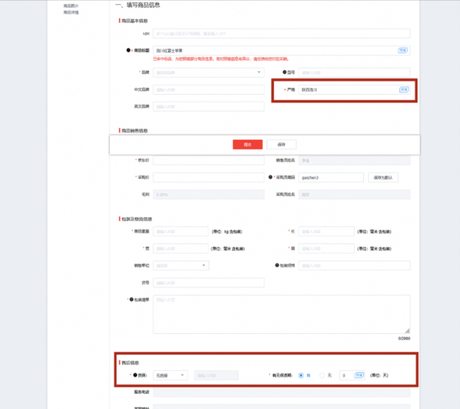Open the 质保 dropdown showing 无质保
This screenshot has height=409, width=460.
(x=170, y=375)
